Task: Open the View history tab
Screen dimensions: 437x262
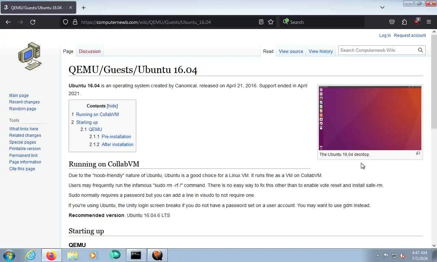Action: pos(321,51)
